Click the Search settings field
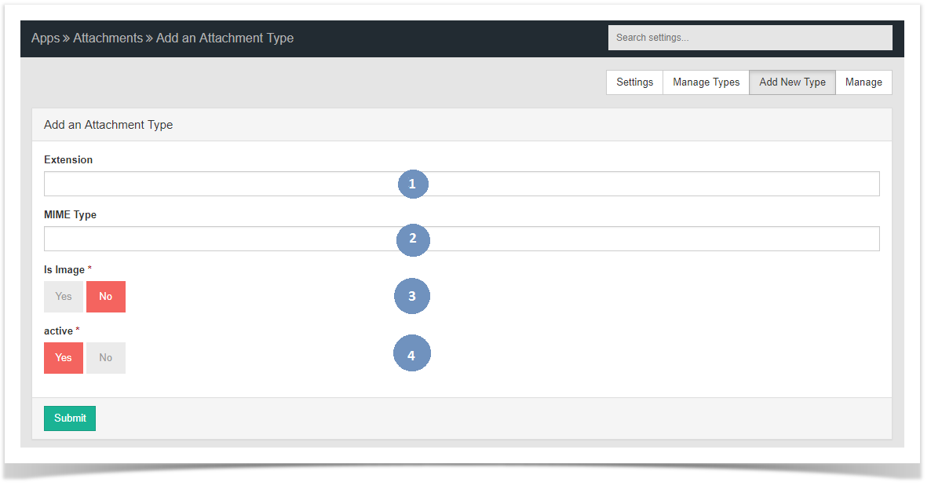The height and width of the screenshot is (486, 931). 750,38
